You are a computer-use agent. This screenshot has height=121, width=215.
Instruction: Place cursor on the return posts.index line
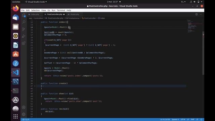[x=74, y=76]
